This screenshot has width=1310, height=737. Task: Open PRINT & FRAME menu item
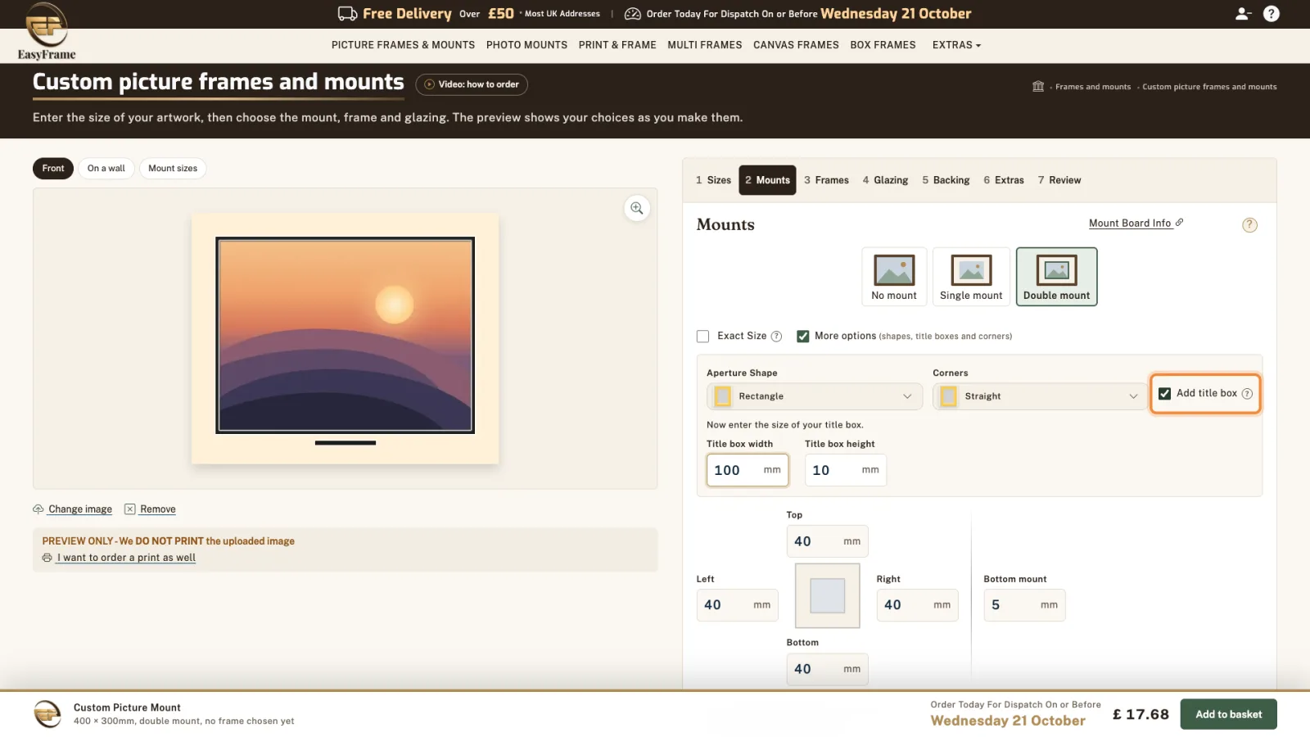pos(617,45)
